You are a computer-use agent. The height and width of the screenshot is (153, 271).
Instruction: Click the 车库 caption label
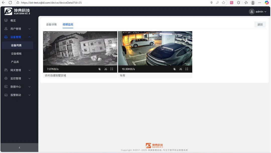tap(122, 75)
